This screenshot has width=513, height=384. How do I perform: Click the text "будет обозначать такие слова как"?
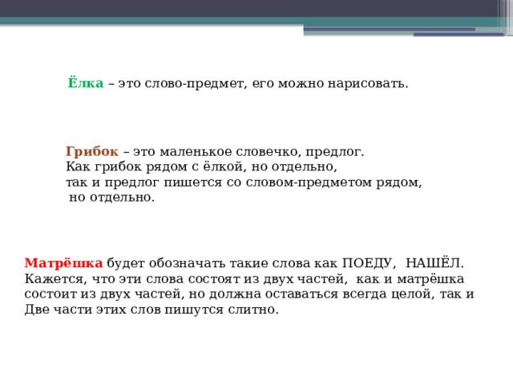(x=223, y=263)
